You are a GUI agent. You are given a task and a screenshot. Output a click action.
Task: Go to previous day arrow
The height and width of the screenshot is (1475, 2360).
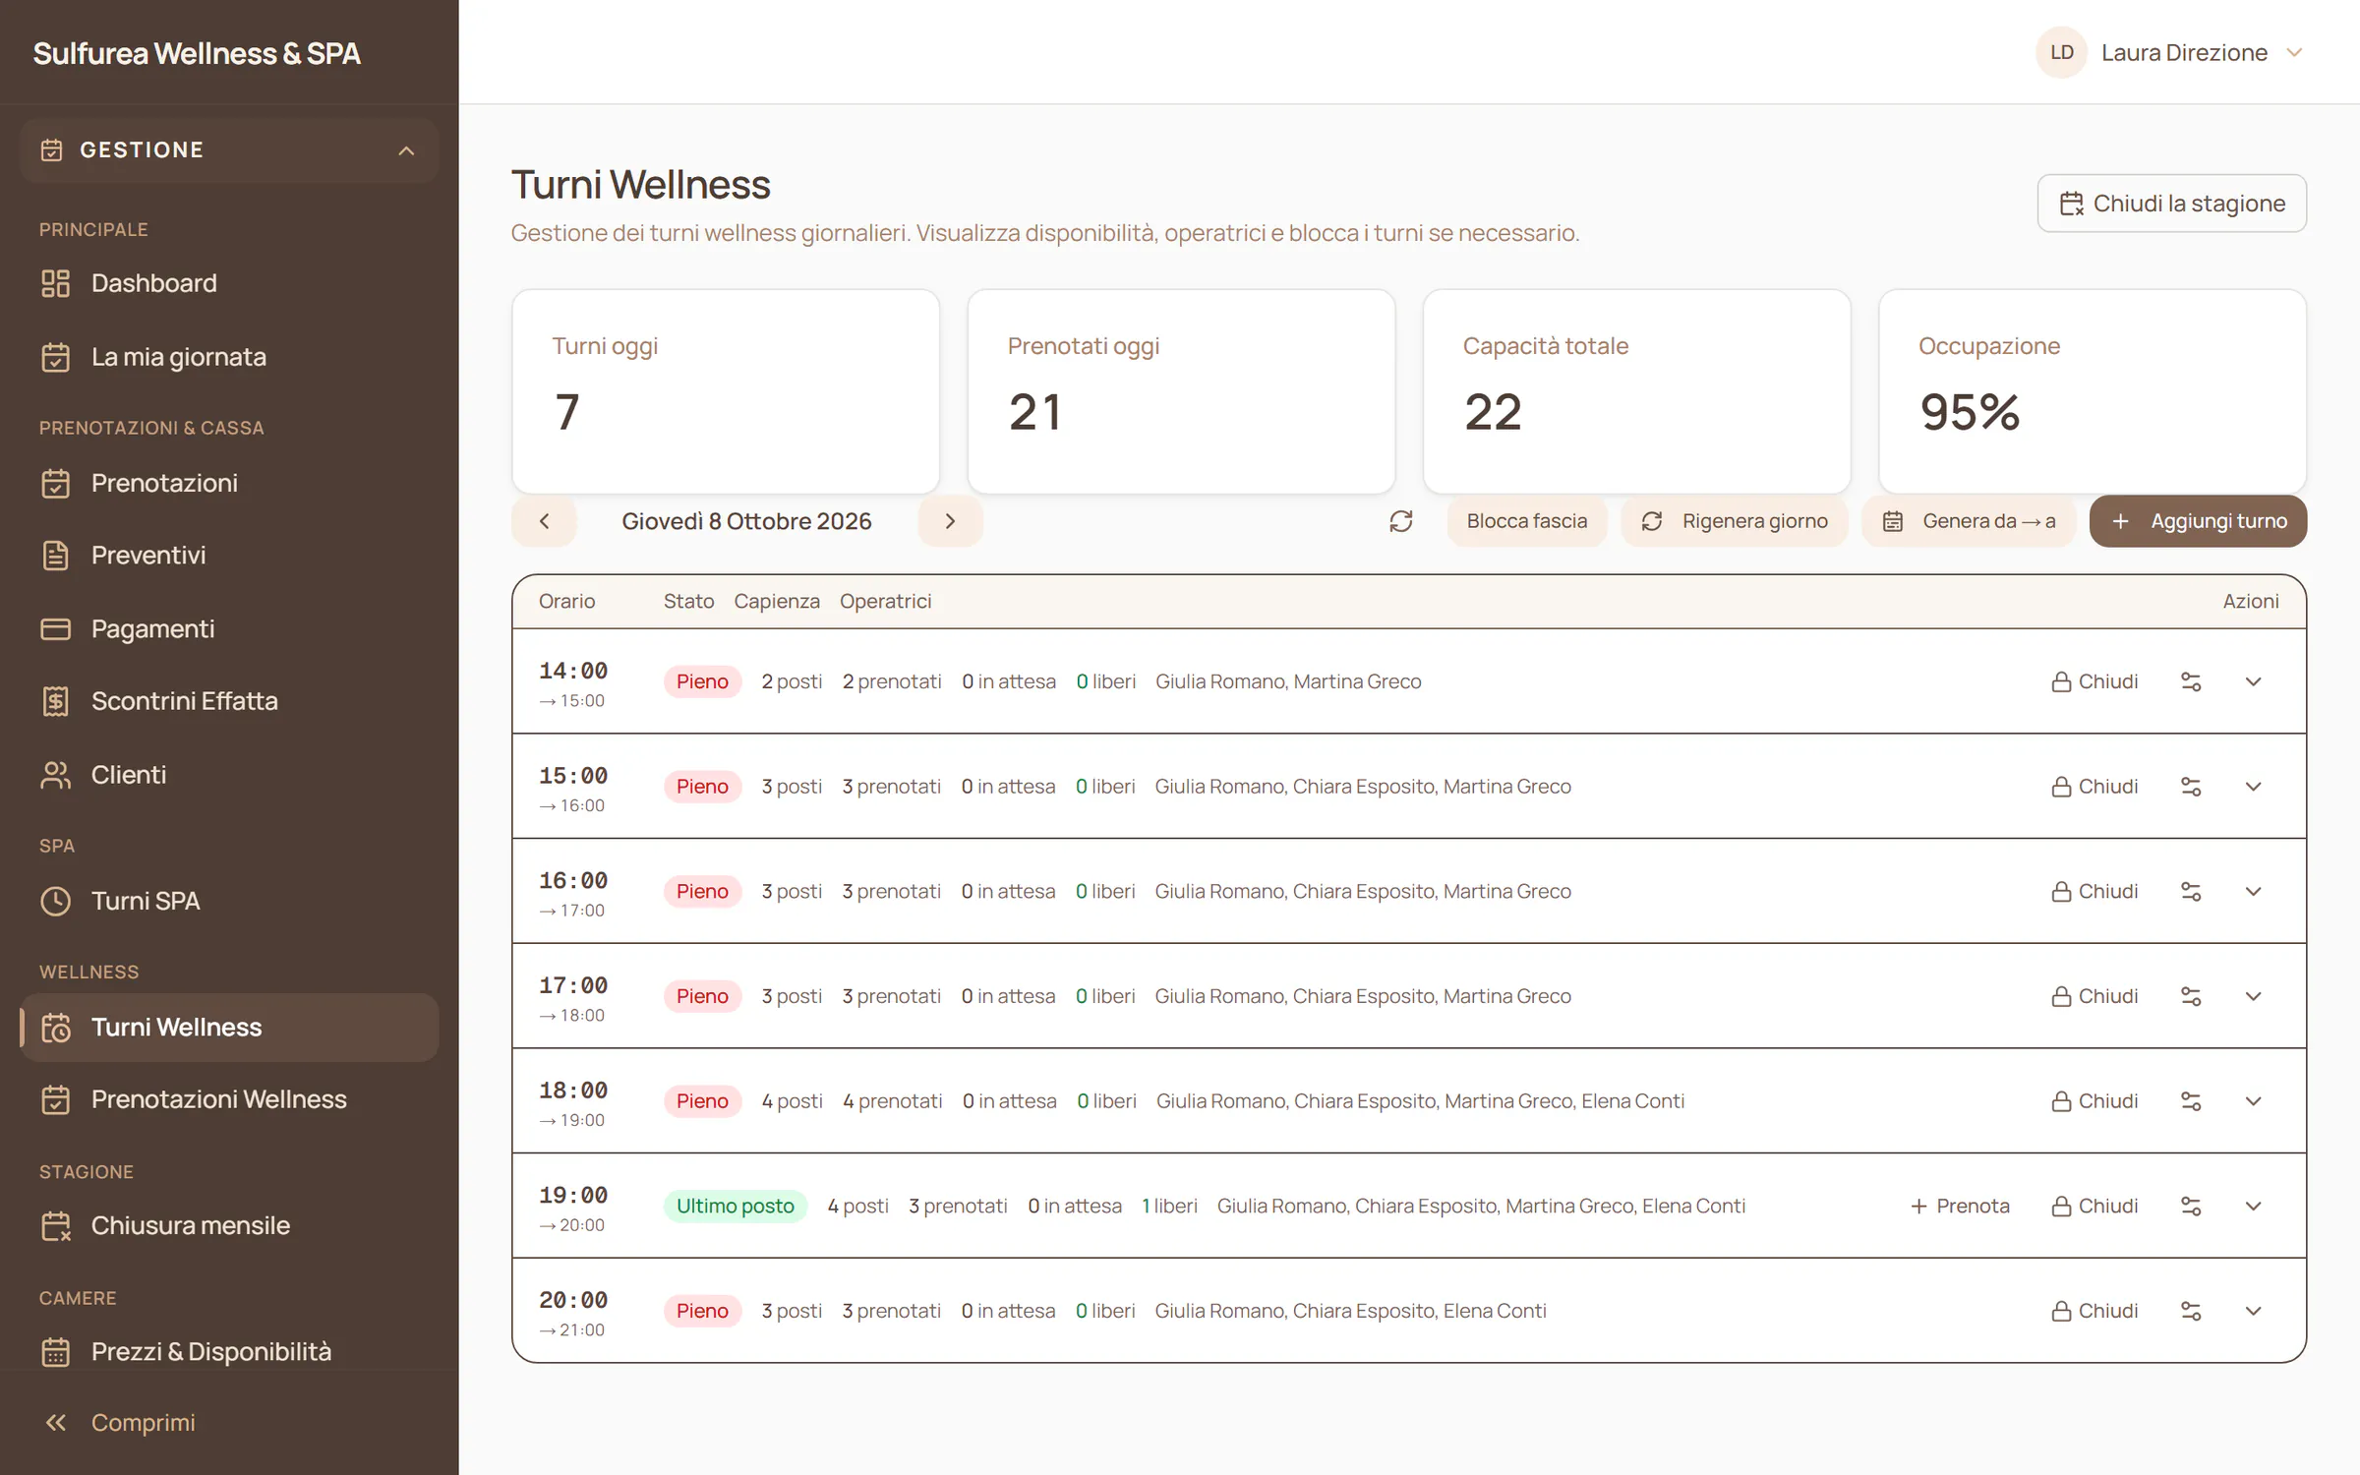point(544,521)
